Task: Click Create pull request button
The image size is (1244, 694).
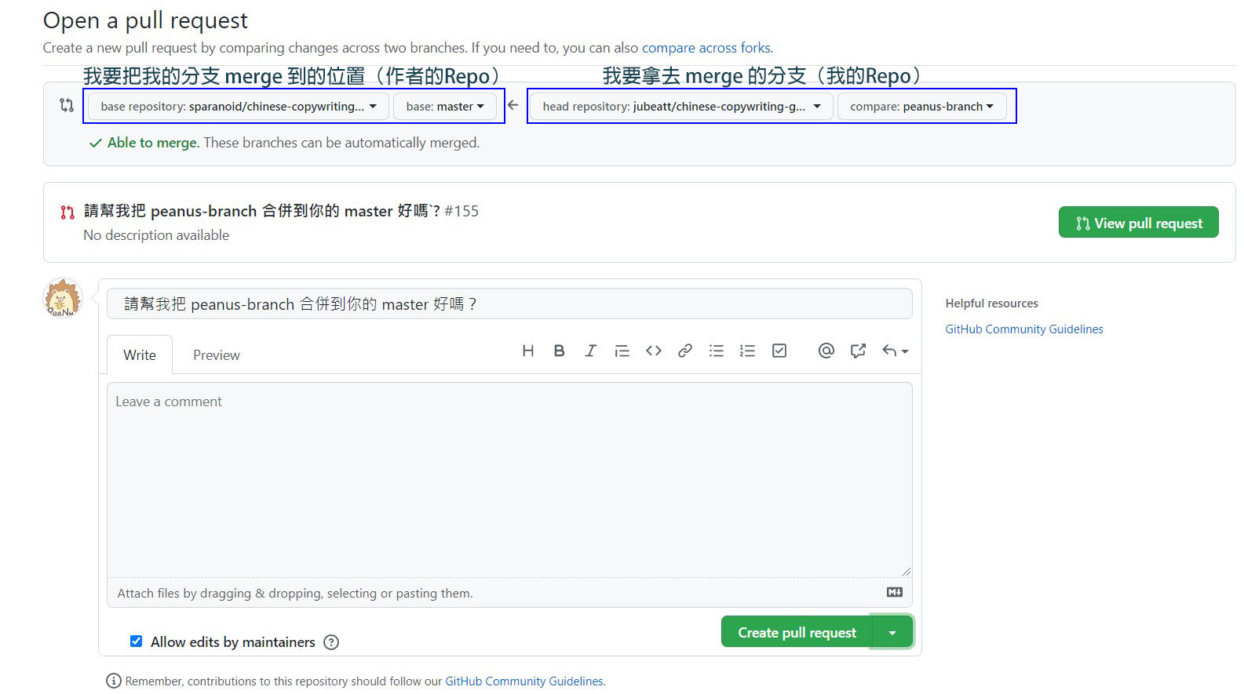Action: [797, 632]
